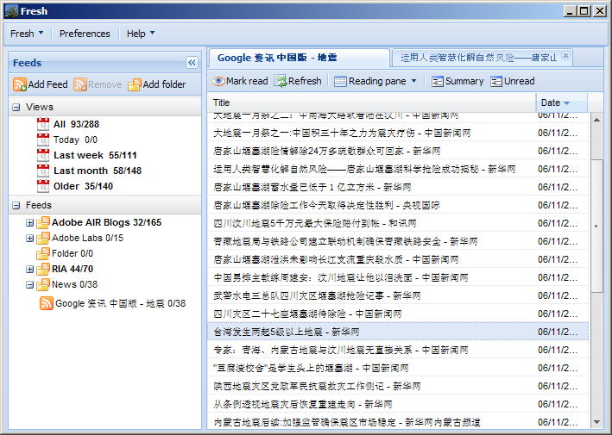Click the Refresh button label
The width and height of the screenshot is (612, 435).
(305, 81)
